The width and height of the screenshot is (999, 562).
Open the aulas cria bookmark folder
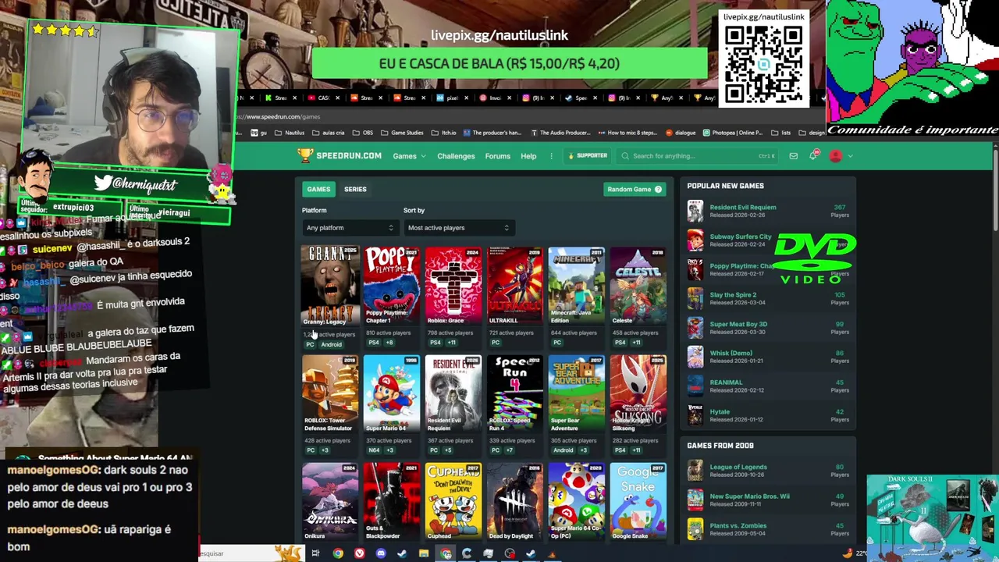[328, 133]
